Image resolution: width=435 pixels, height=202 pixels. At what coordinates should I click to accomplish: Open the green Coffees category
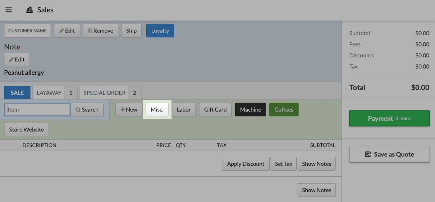(284, 110)
